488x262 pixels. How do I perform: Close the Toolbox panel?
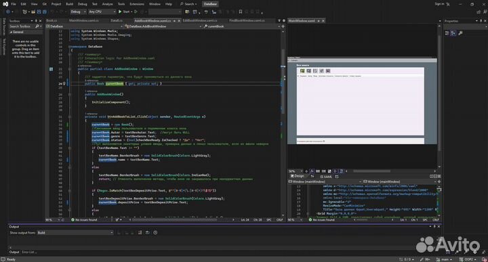[40, 21]
